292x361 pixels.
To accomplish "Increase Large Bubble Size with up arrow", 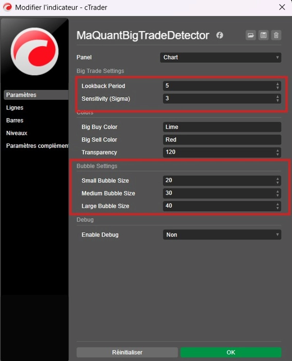I will [277, 204].
